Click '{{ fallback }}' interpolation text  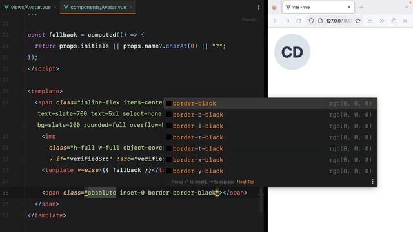(126, 170)
